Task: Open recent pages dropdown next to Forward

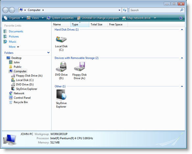Action: 17,10
